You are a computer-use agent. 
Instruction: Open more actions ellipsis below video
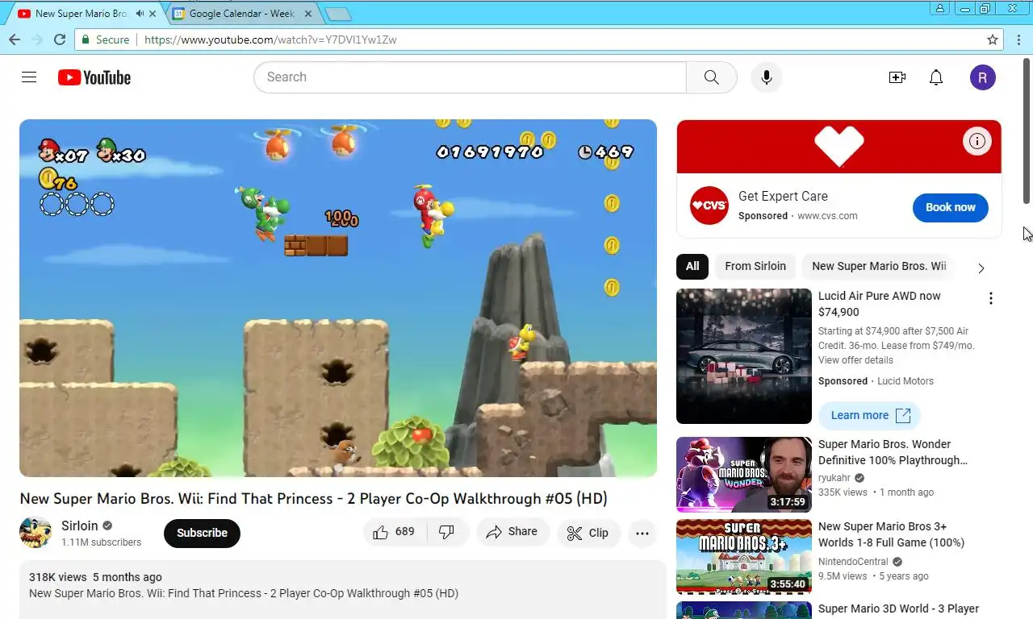tap(642, 533)
